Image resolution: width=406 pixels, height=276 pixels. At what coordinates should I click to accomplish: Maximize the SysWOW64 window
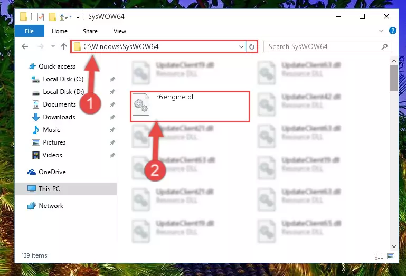(362, 16)
